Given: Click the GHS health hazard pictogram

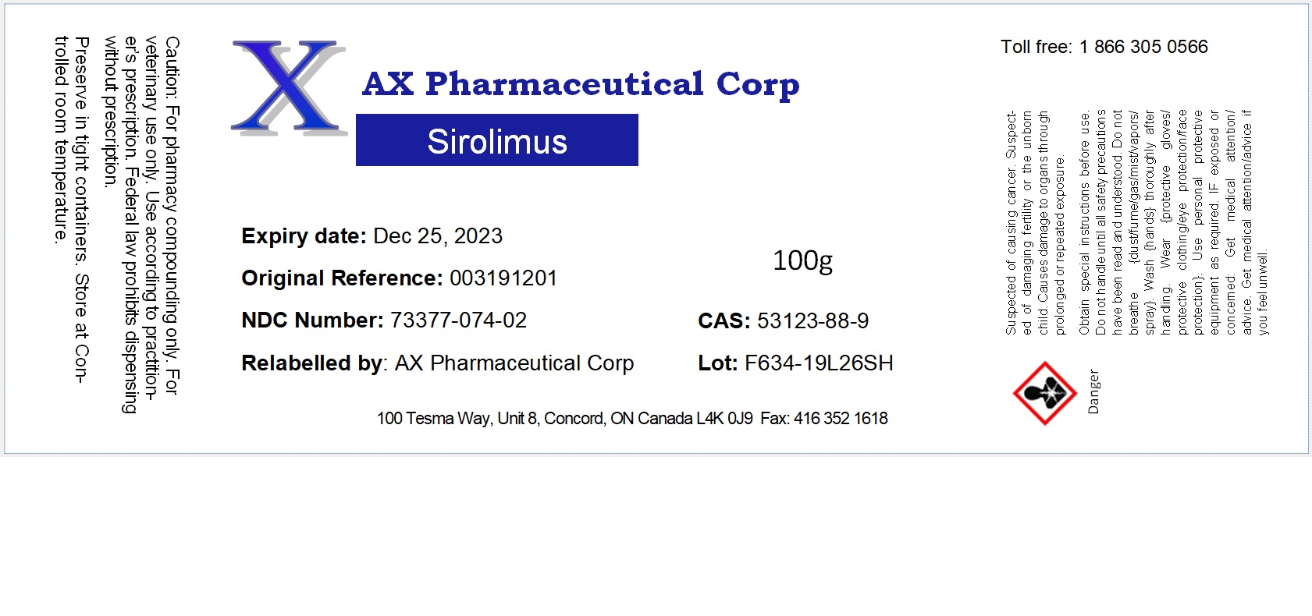Looking at the screenshot, I should click(1044, 393).
